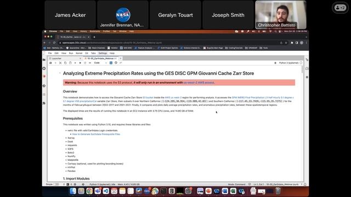Save the notebook using the toolbar icon

click(50, 63)
